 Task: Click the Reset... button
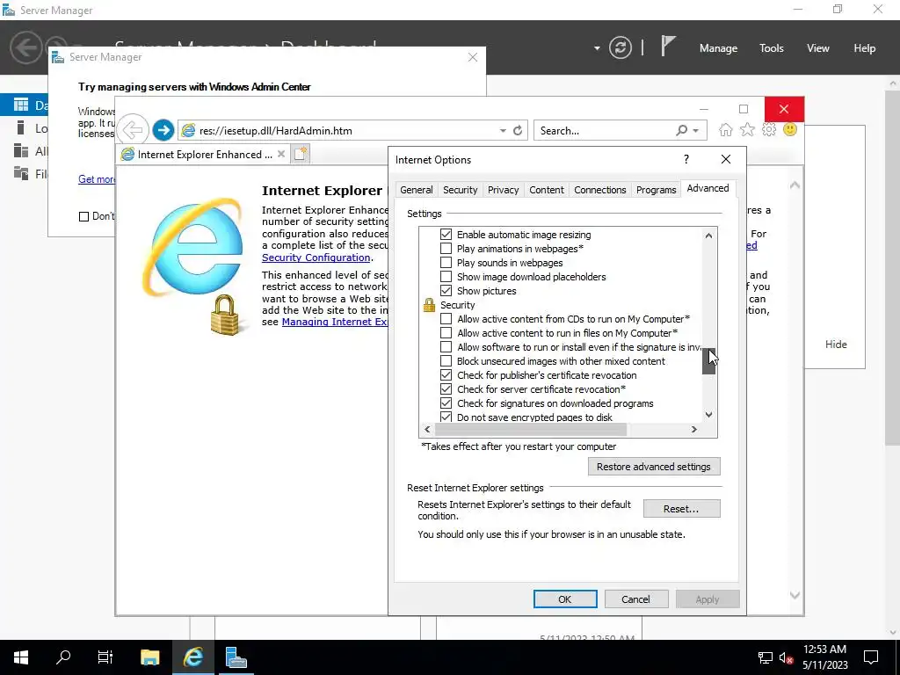pos(681,509)
